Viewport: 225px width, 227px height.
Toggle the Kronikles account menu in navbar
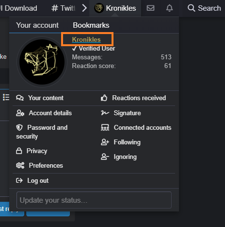[115, 8]
